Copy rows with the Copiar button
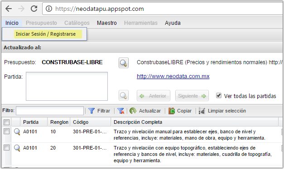The width and height of the screenshot is (284, 169). (x=180, y=111)
